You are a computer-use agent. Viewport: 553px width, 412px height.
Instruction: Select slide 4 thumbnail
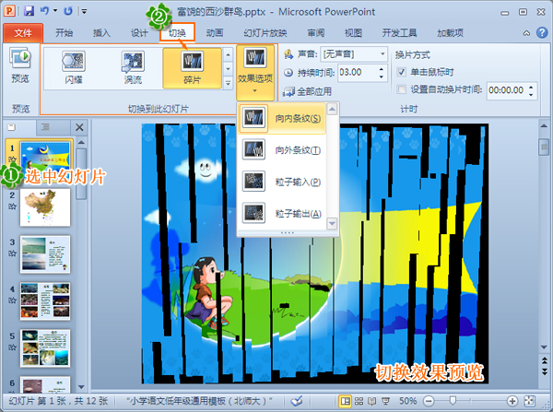coord(45,301)
